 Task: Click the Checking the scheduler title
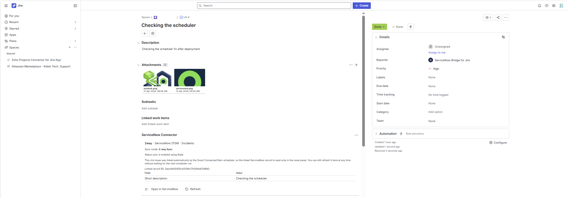pyautogui.click(x=169, y=25)
